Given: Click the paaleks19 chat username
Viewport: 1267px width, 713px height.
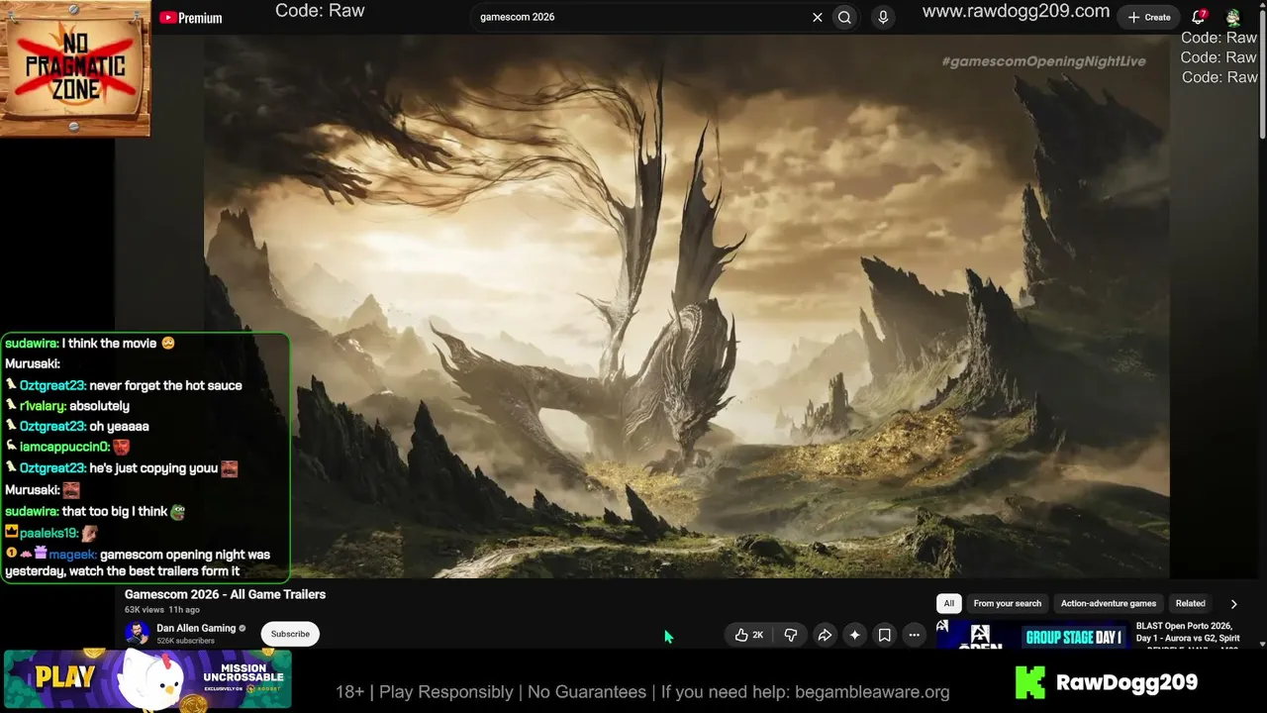Looking at the screenshot, I should tap(48, 533).
